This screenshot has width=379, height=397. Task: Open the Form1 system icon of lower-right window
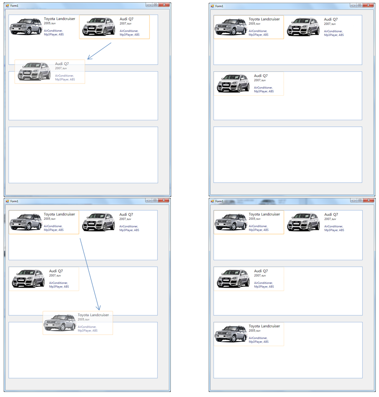coord(212,201)
